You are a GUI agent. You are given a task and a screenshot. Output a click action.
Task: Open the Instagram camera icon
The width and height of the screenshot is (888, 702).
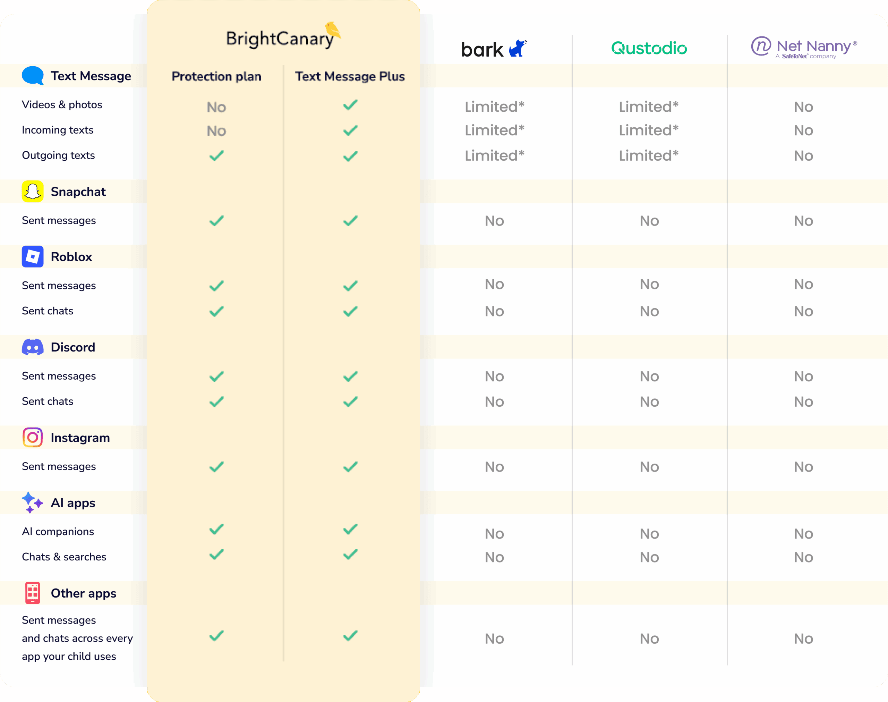click(33, 437)
